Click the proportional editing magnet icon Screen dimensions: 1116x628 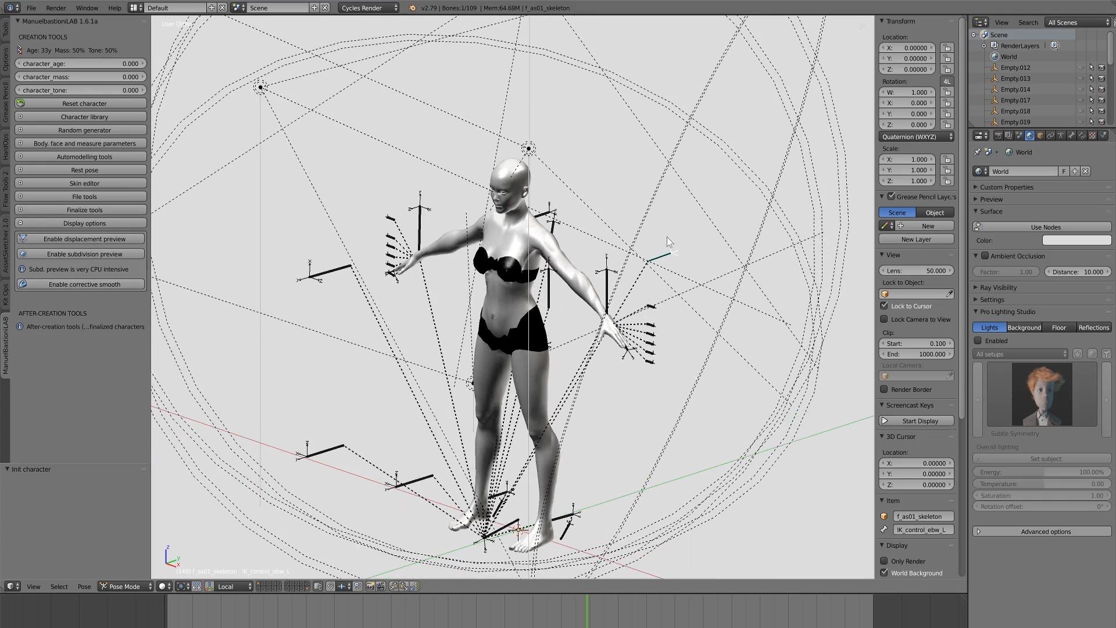click(x=331, y=586)
